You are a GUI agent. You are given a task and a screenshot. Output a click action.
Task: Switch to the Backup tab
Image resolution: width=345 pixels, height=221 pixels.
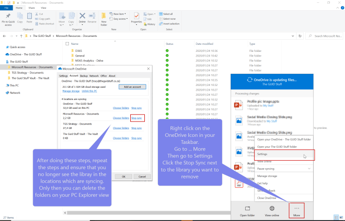click(83, 76)
